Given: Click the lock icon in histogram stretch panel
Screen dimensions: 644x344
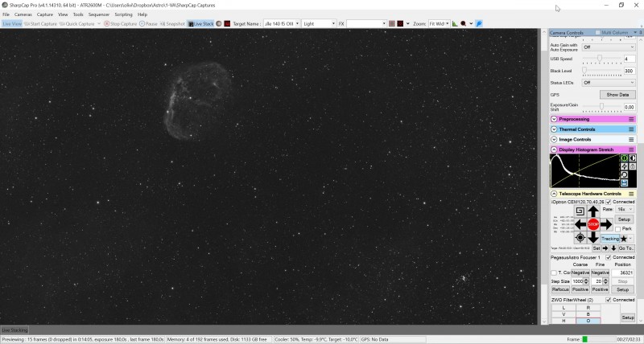Looking at the screenshot, I should [x=633, y=166].
